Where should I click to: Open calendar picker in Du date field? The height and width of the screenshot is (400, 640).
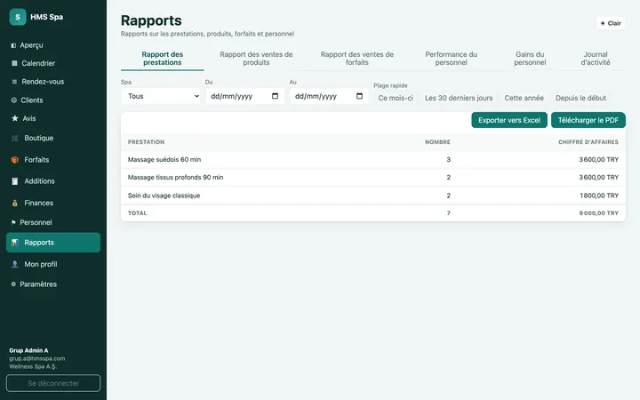[275, 96]
